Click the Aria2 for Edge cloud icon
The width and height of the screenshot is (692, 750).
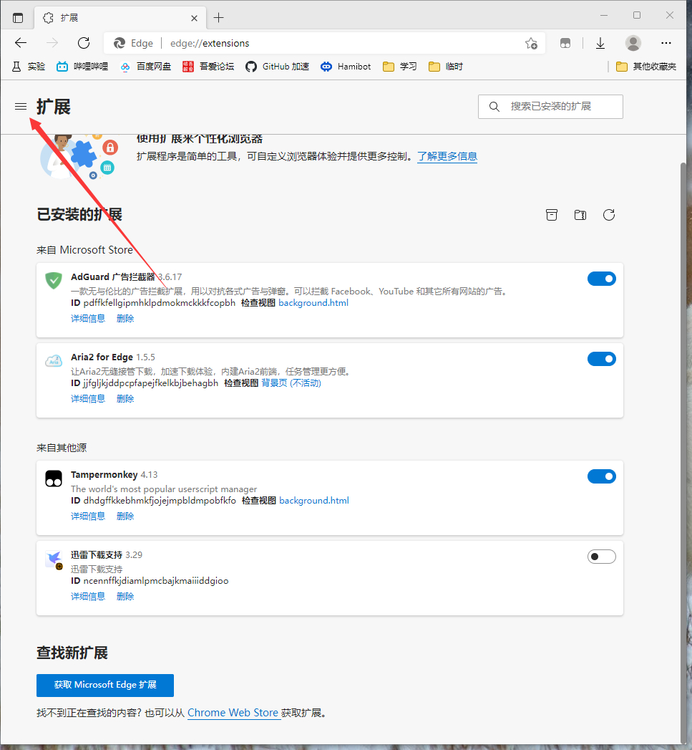pos(54,360)
